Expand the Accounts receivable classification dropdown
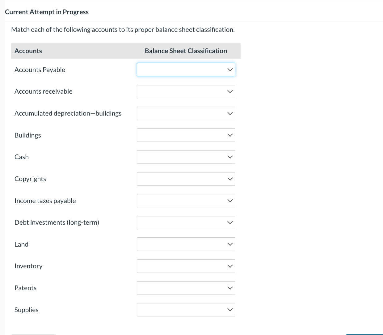 pos(186,91)
